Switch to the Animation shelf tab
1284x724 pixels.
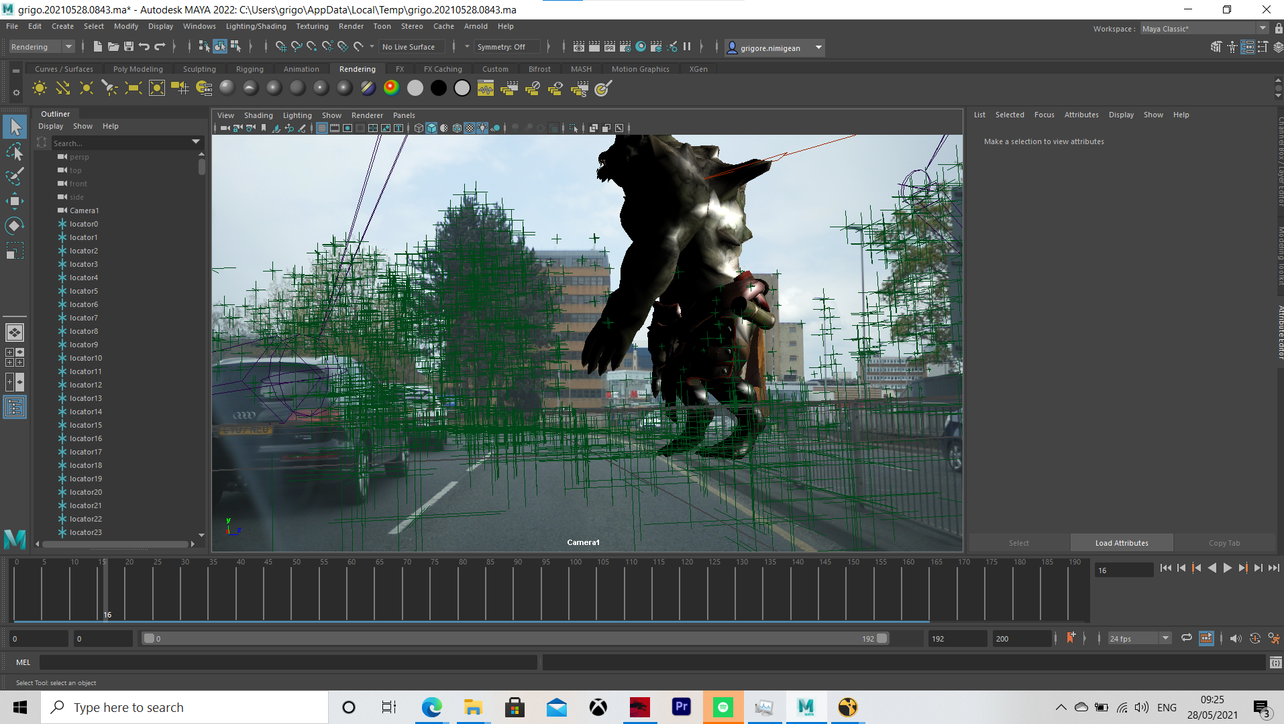coord(301,69)
